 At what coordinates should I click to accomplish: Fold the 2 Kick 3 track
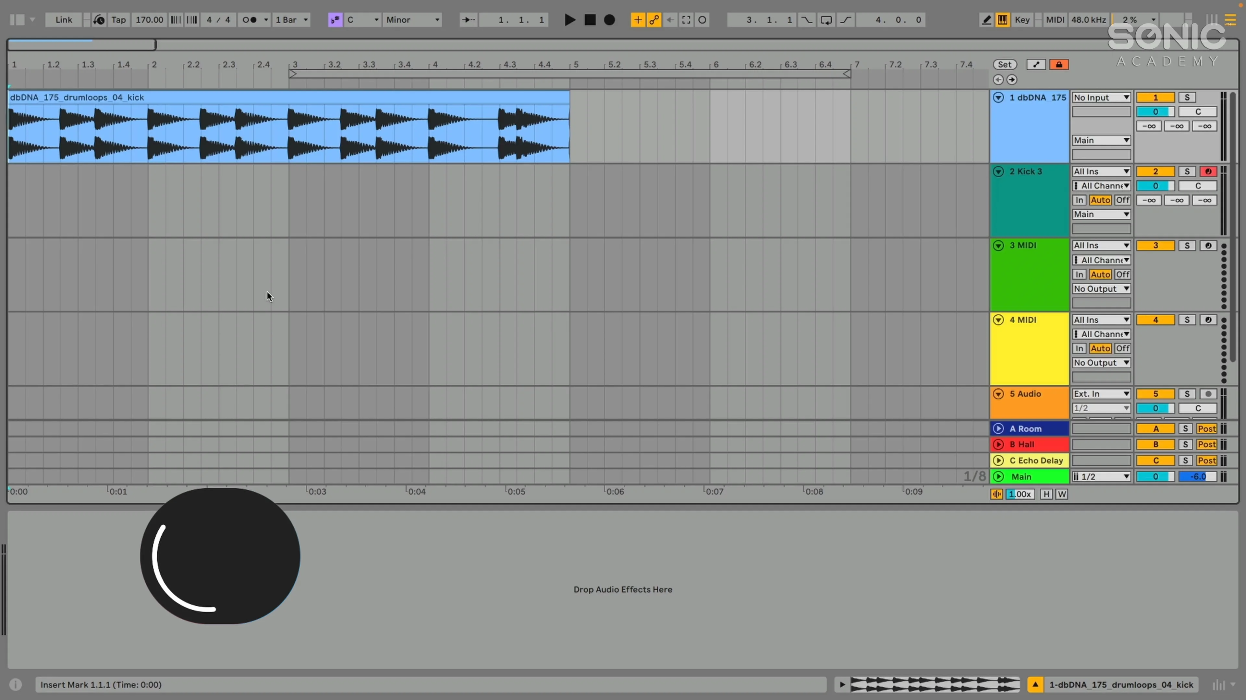[x=998, y=171]
